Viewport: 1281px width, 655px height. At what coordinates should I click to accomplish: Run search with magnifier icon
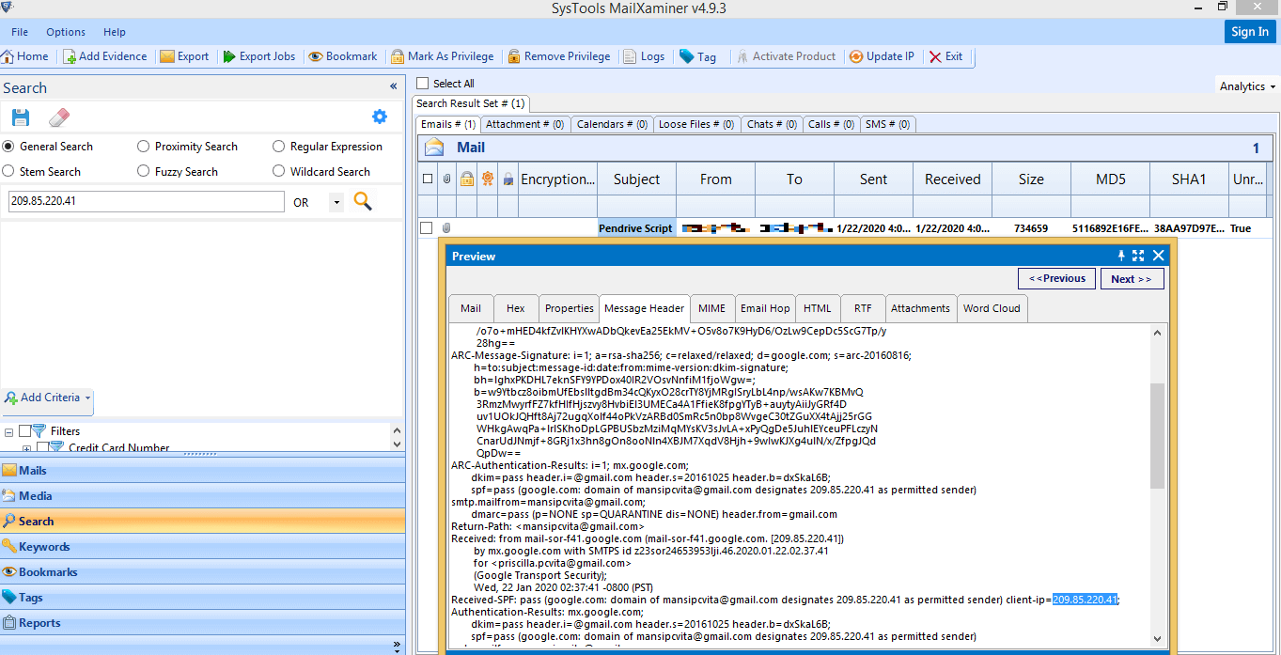point(363,201)
